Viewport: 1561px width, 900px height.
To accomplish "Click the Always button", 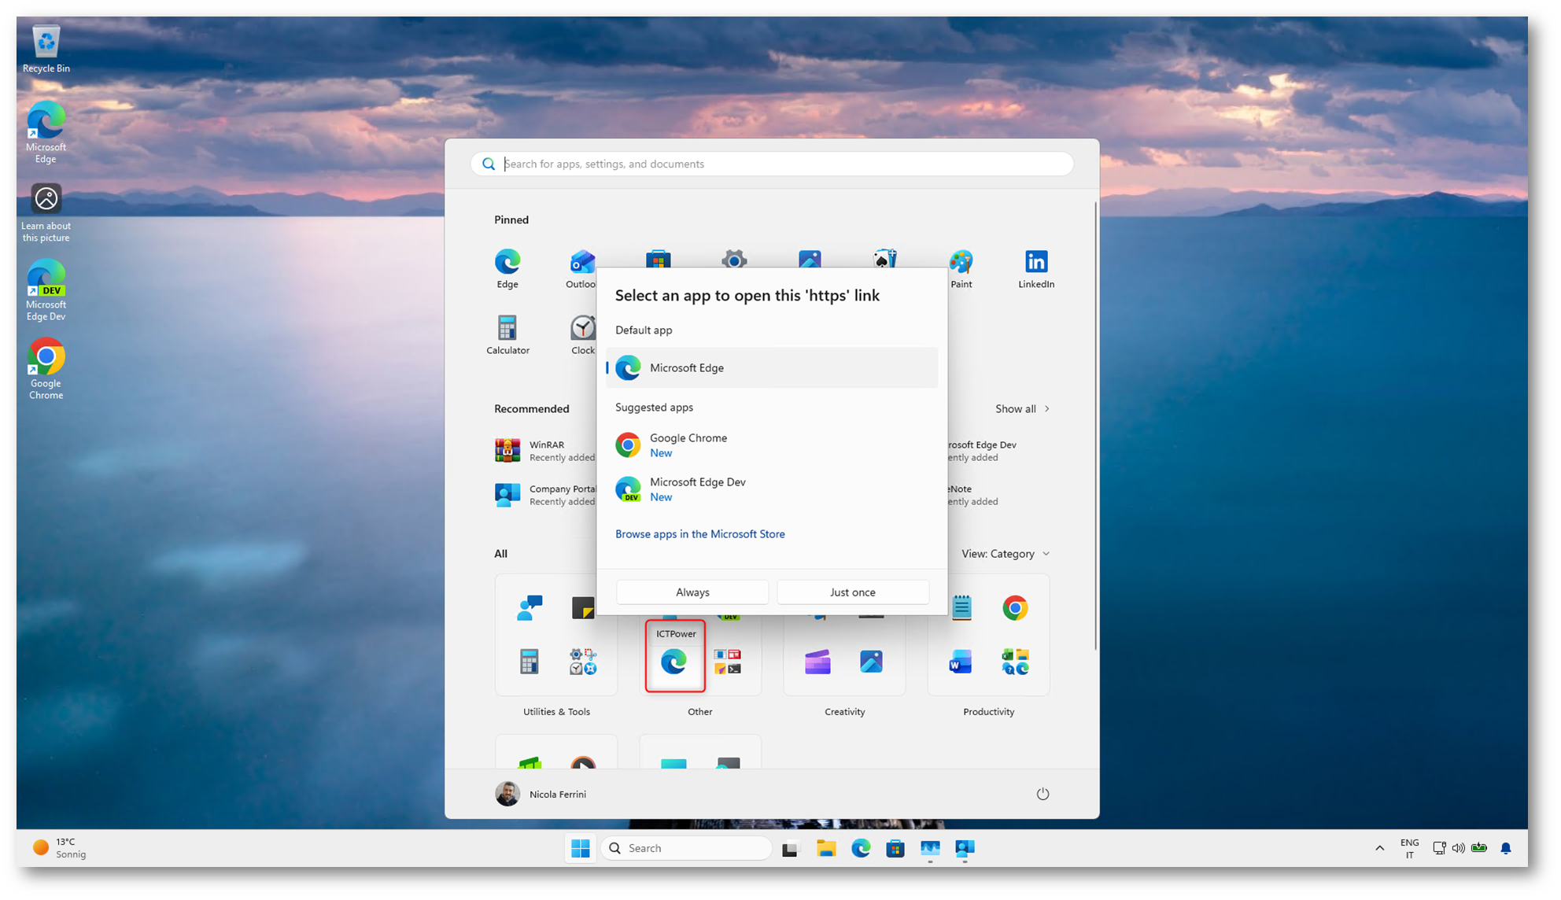I will click(692, 592).
